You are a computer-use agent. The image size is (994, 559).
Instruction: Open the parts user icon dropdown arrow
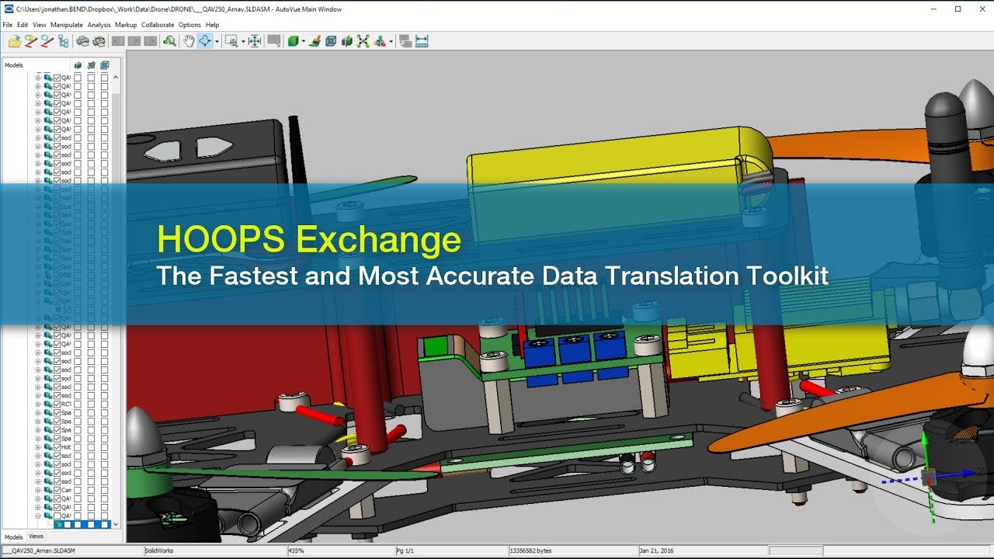pyautogui.click(x=391, y=41)
